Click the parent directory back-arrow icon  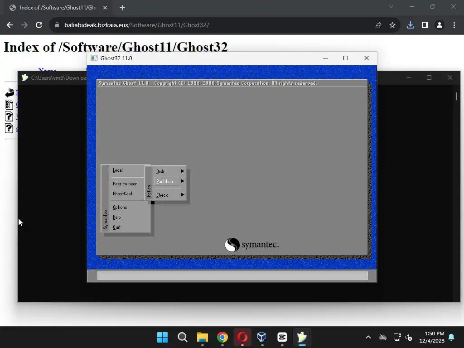pos(10,93)
